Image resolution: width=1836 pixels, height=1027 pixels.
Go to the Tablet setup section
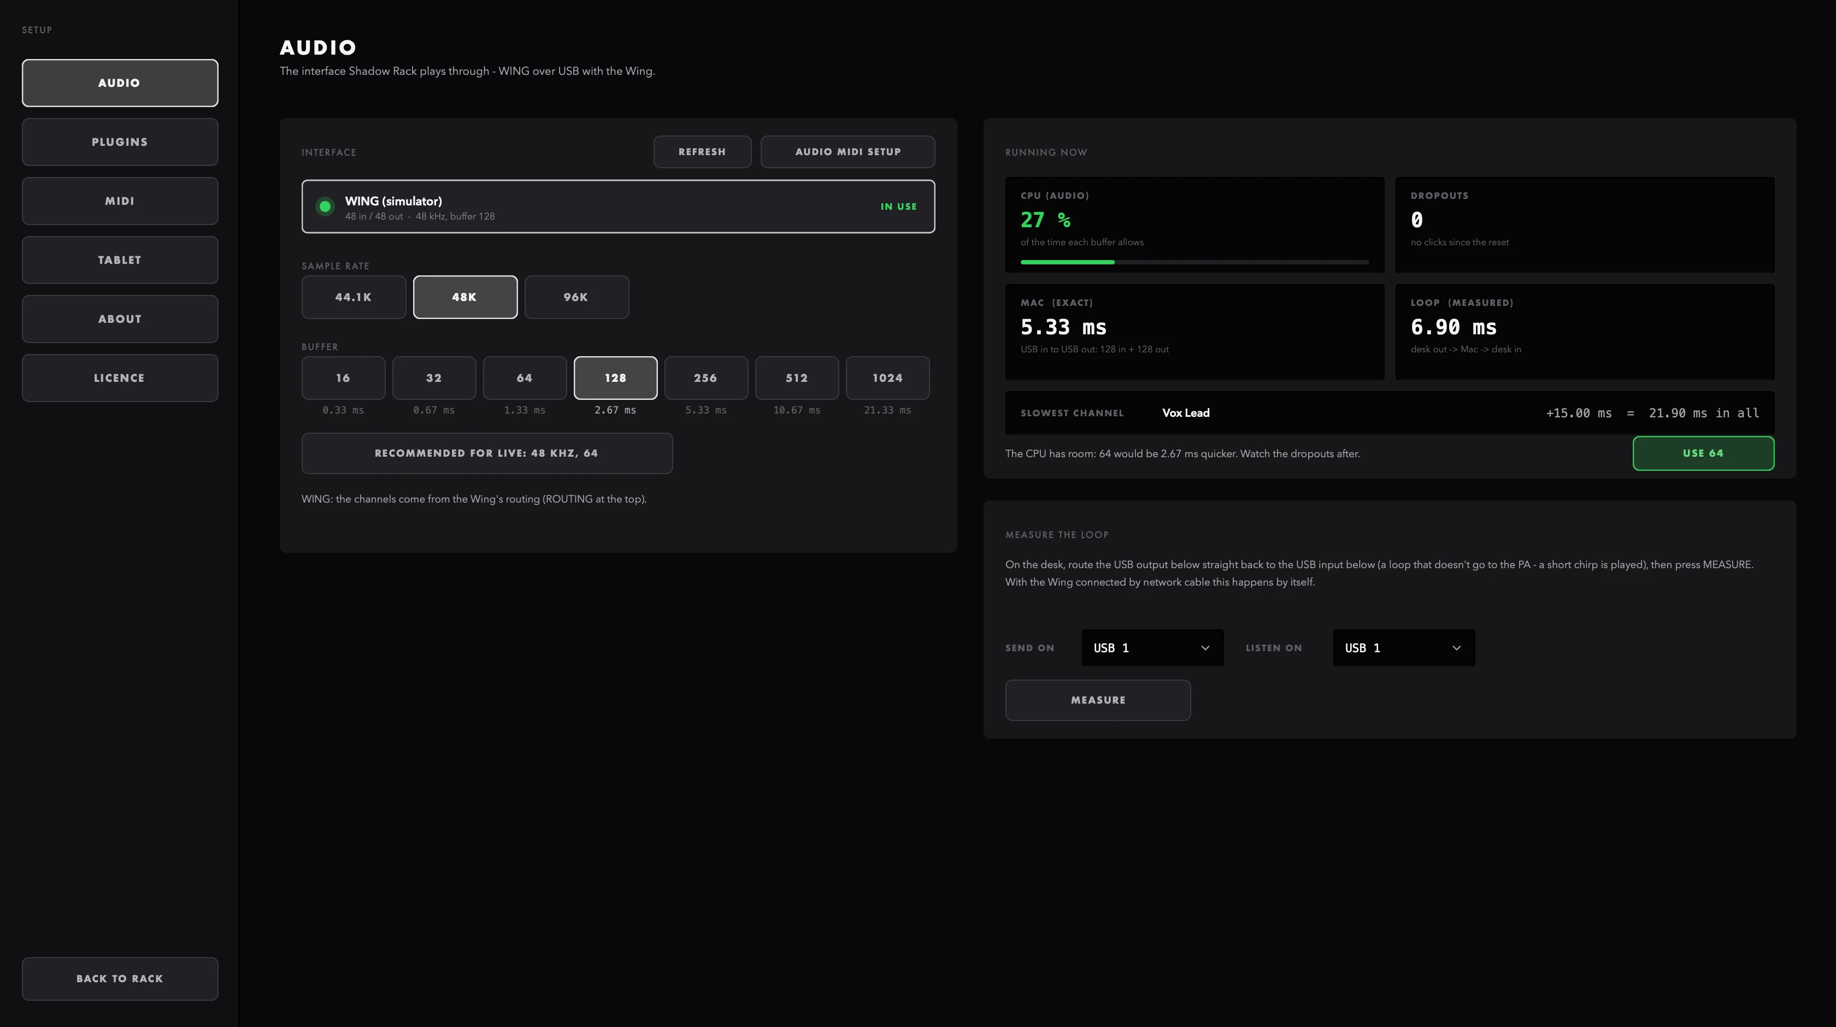click(120, 260)
